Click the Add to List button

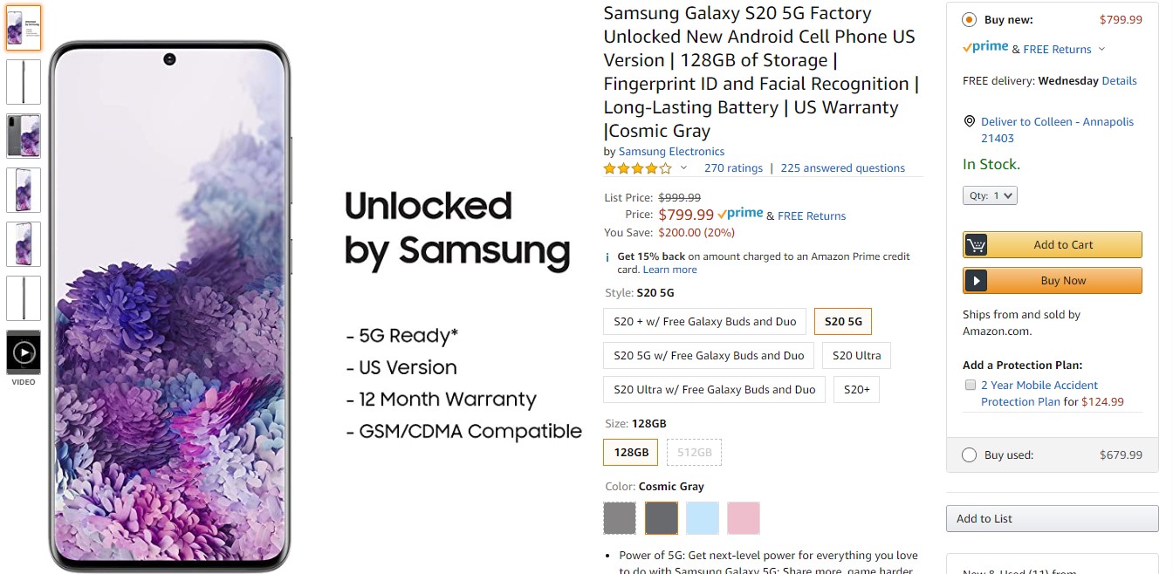[1051, 518]
